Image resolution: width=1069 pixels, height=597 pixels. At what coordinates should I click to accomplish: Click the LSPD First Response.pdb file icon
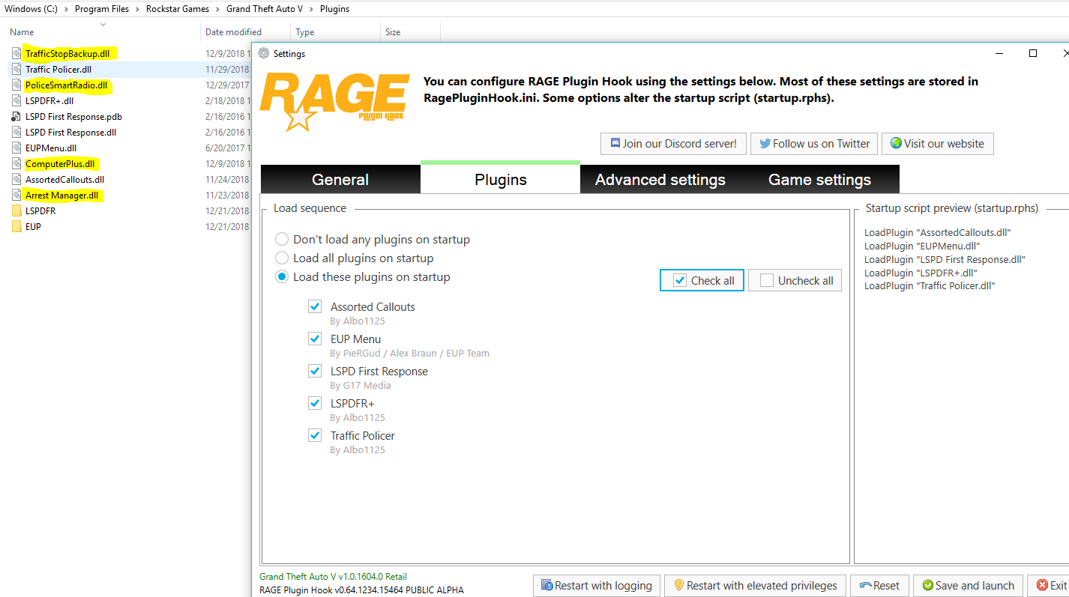pyautogui.click(x=16, y=117)
